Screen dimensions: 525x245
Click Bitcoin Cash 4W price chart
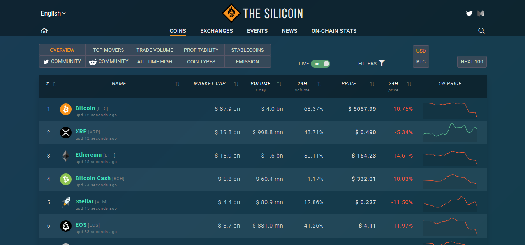[450, 181]
